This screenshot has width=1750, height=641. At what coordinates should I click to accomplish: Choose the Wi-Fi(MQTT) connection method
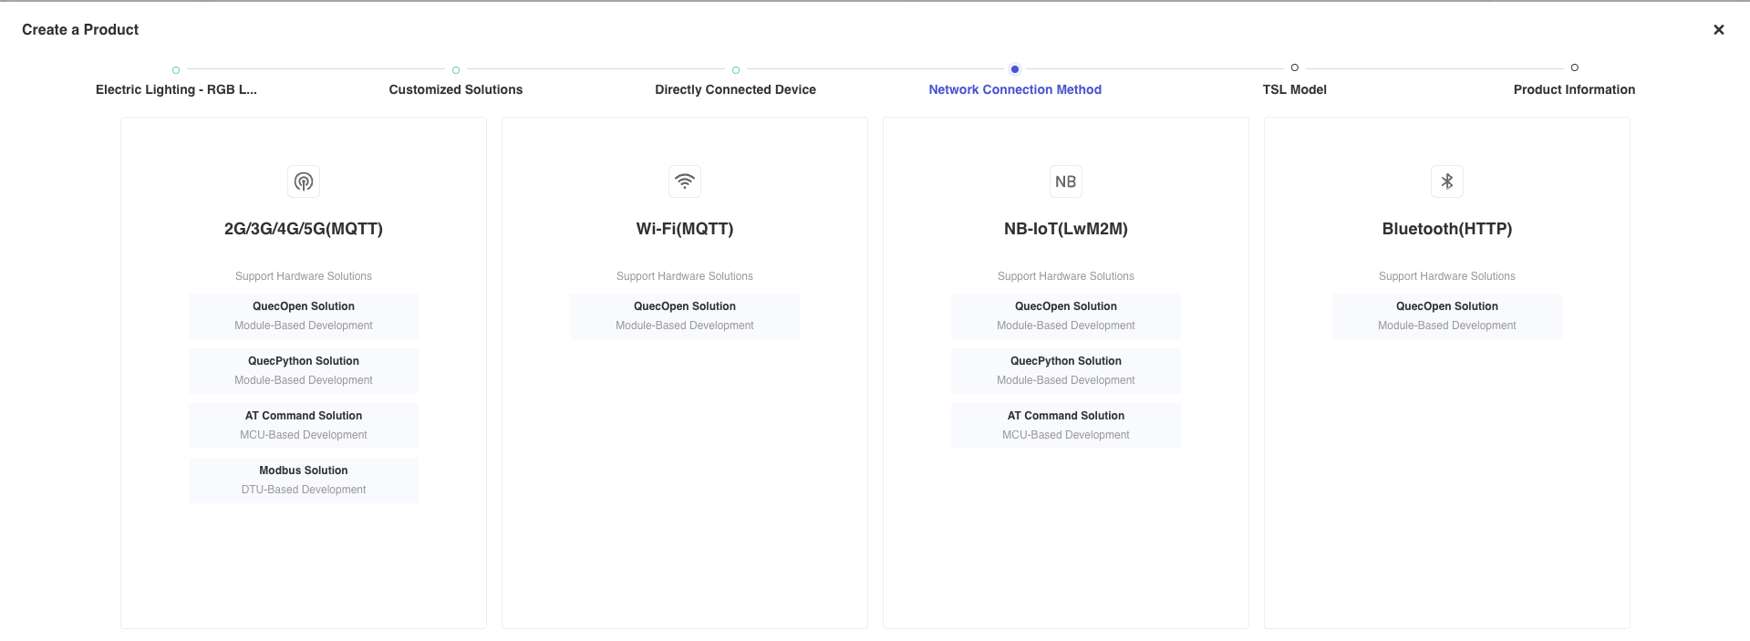coord(685,229)
